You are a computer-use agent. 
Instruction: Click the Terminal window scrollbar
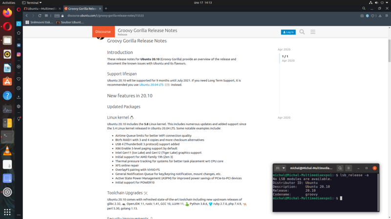(378, 191)
